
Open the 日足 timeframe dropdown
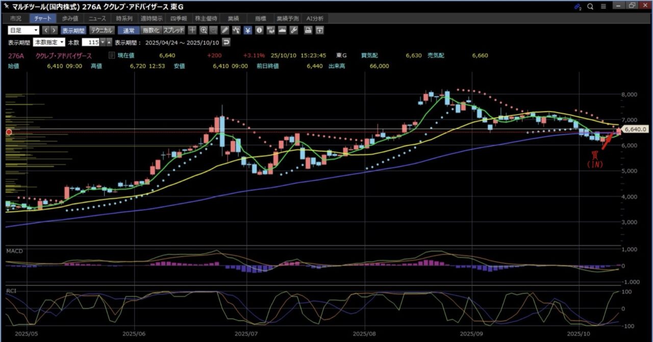(22, 30)
